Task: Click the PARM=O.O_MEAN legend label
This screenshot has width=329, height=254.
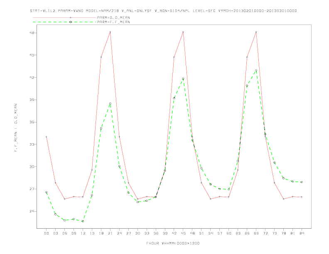Action: (113, 17)
